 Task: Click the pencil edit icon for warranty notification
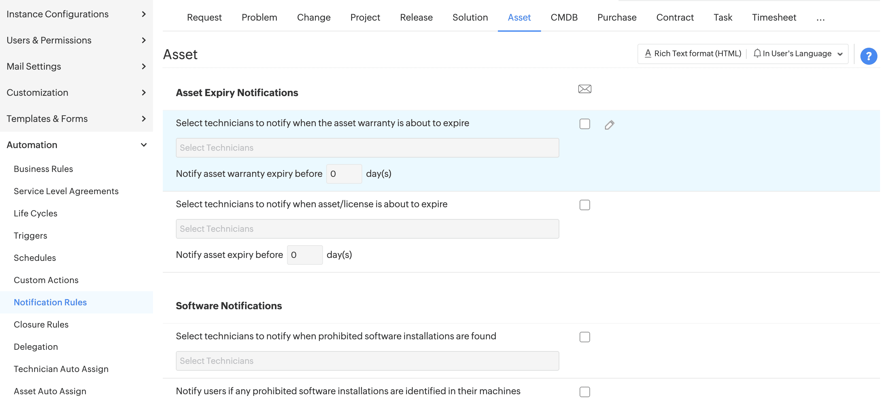pos(609,125)
